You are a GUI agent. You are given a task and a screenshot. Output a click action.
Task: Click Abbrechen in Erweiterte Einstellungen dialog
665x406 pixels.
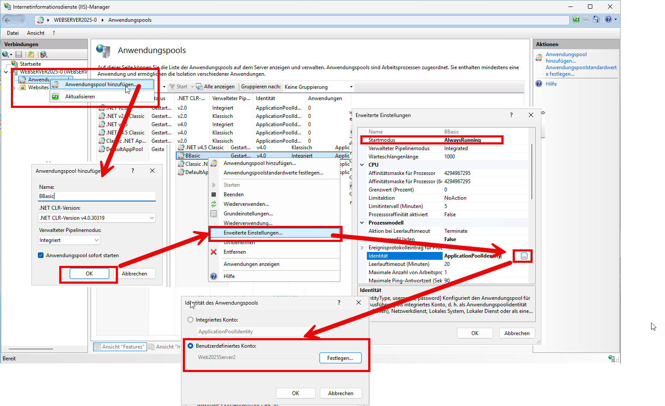click(x=517, y=333)
